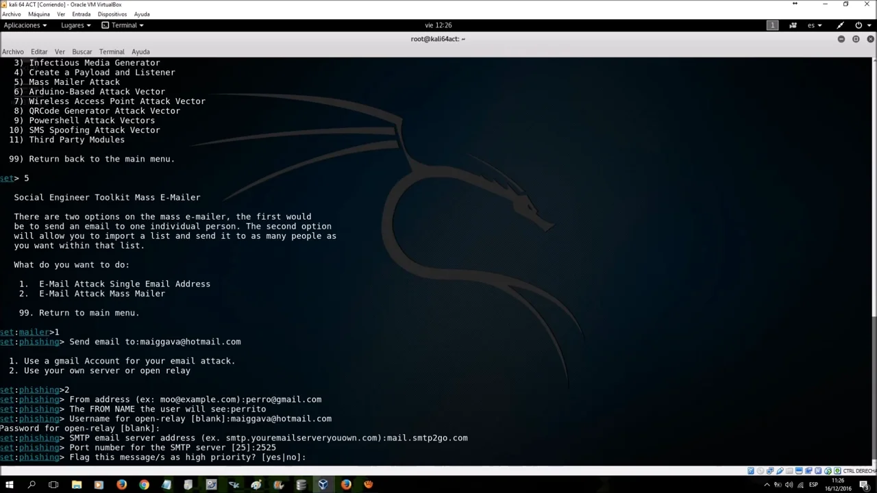Open VirtualBox Archivo menu
877x493 pixels.
pos(12,14)
